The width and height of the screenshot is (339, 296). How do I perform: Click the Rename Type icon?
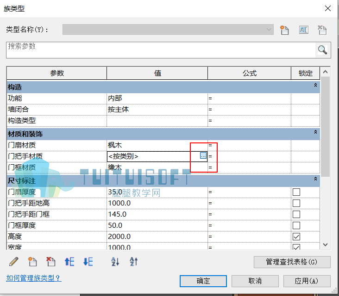pyautogui.click(x=303, y=30)
